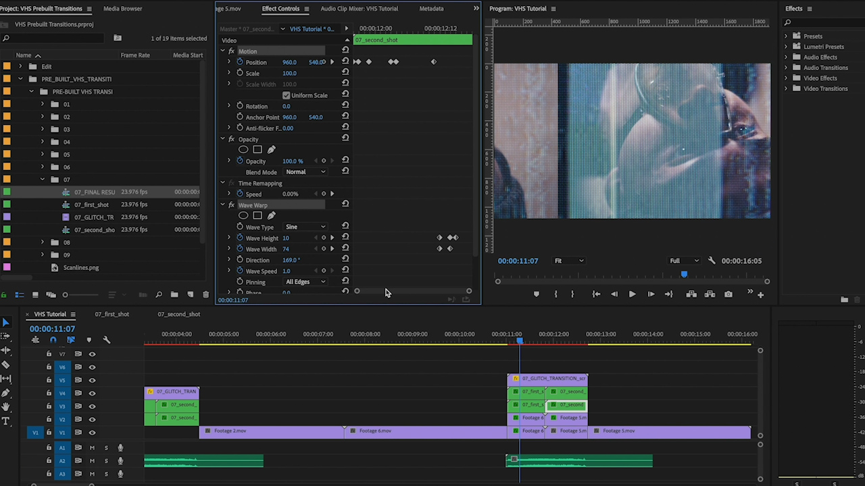Screen dimensions: 865x486
Task: Collapse the 07 bin in Project panel
Action: [43, 180]
